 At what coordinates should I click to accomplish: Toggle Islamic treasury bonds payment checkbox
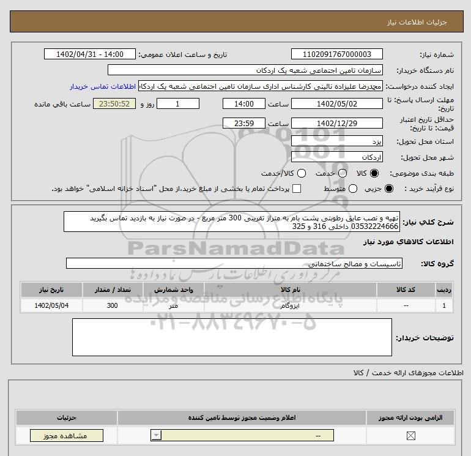[297, 189]
